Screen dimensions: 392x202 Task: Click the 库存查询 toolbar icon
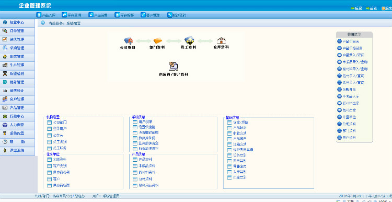point(64,15)
